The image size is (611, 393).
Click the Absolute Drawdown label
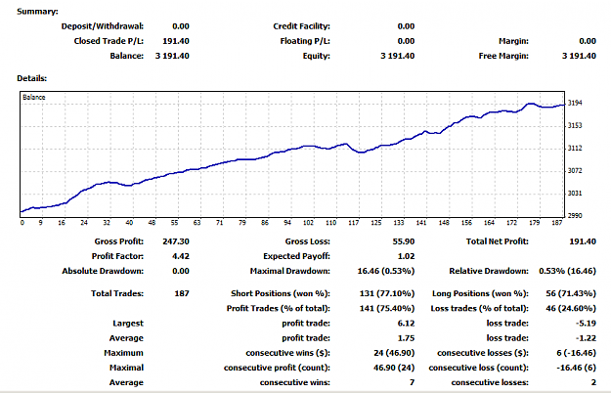[103, 271]
